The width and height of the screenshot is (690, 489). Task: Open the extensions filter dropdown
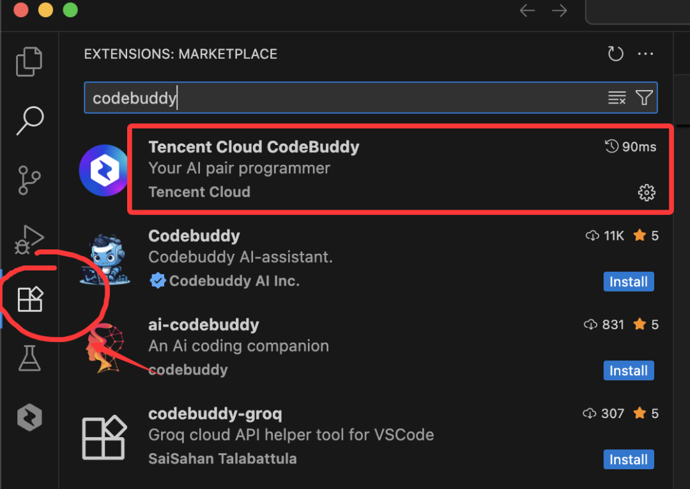tap(644, 97)
